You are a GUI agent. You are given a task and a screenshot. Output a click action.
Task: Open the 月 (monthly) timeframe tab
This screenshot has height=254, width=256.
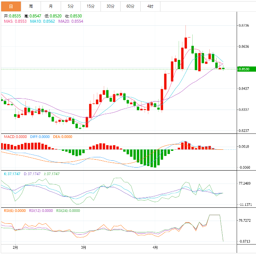tap(51, 6)
